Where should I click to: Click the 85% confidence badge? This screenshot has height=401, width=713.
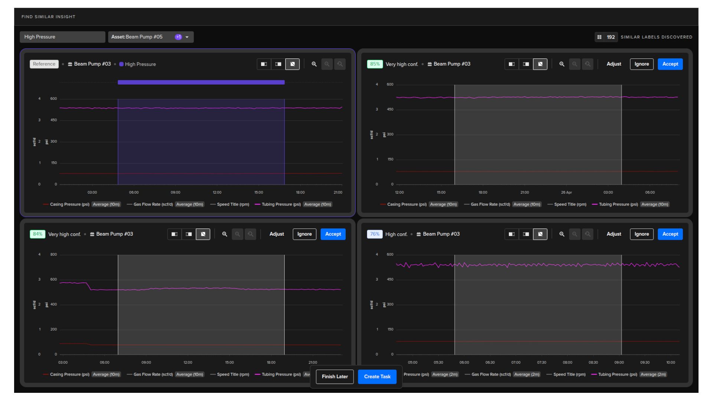click(x=375, y=64)
